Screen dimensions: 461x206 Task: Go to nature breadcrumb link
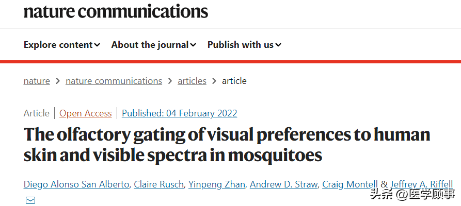tap(37, 81)
